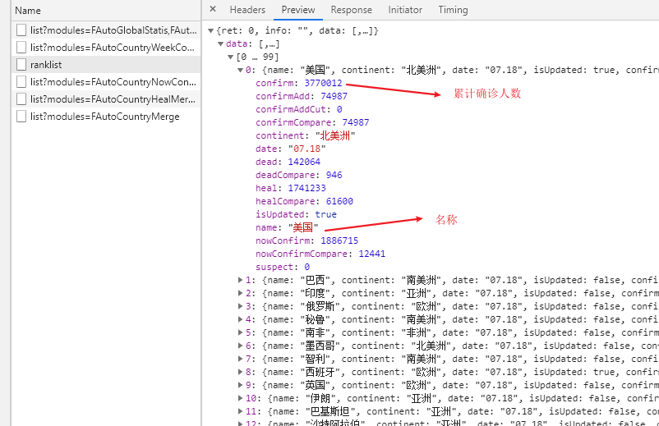The height and width of the screenshot is (426, 659).
Task: Click the nowConfirm: 1886715 line
Action: point(307,240)
